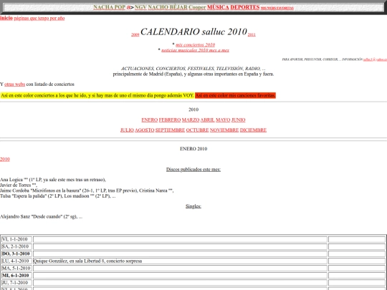Click the yellow highlighted concert legend text
Image resolution: width=387 pixels, height=290 pixels.
click(97, 95)
